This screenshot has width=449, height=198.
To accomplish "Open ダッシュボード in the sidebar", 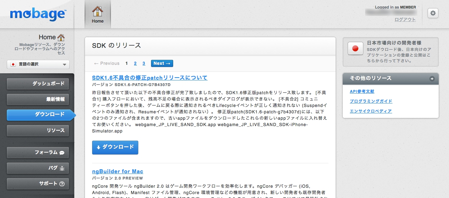I will tap(38, 84).
